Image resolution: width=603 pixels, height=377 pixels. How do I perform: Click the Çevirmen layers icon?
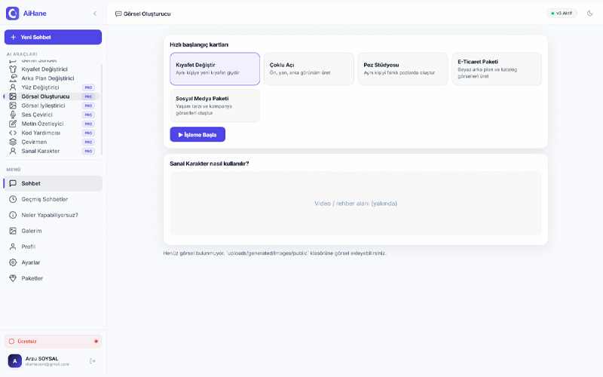(x=13, y=142)
